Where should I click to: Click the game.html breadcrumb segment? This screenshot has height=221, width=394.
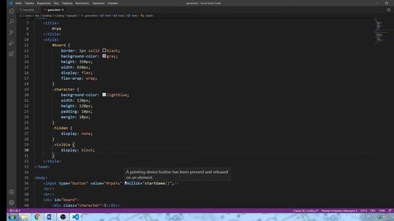[x=89, y=15]
